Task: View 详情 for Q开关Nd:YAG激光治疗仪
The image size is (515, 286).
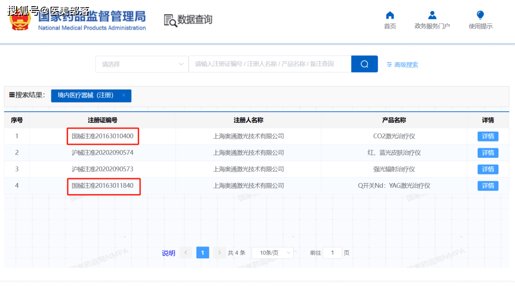Action: pos(487,186)
